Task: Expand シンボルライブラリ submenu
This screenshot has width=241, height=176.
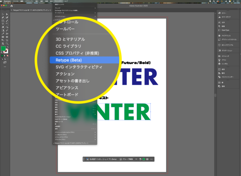Action: point(75,135)
